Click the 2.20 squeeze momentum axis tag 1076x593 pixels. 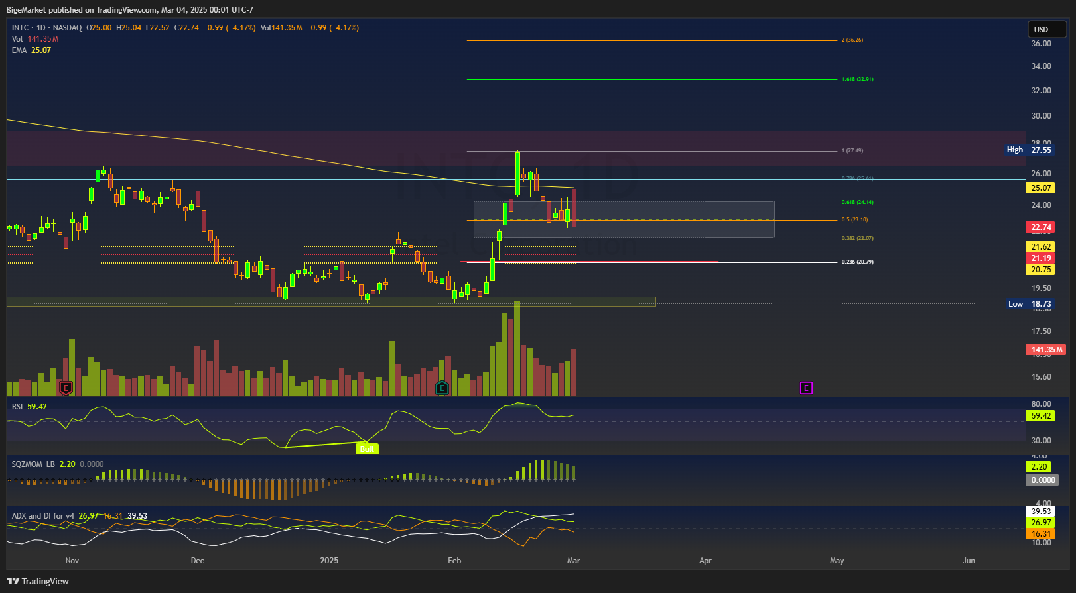point(1039,467)
